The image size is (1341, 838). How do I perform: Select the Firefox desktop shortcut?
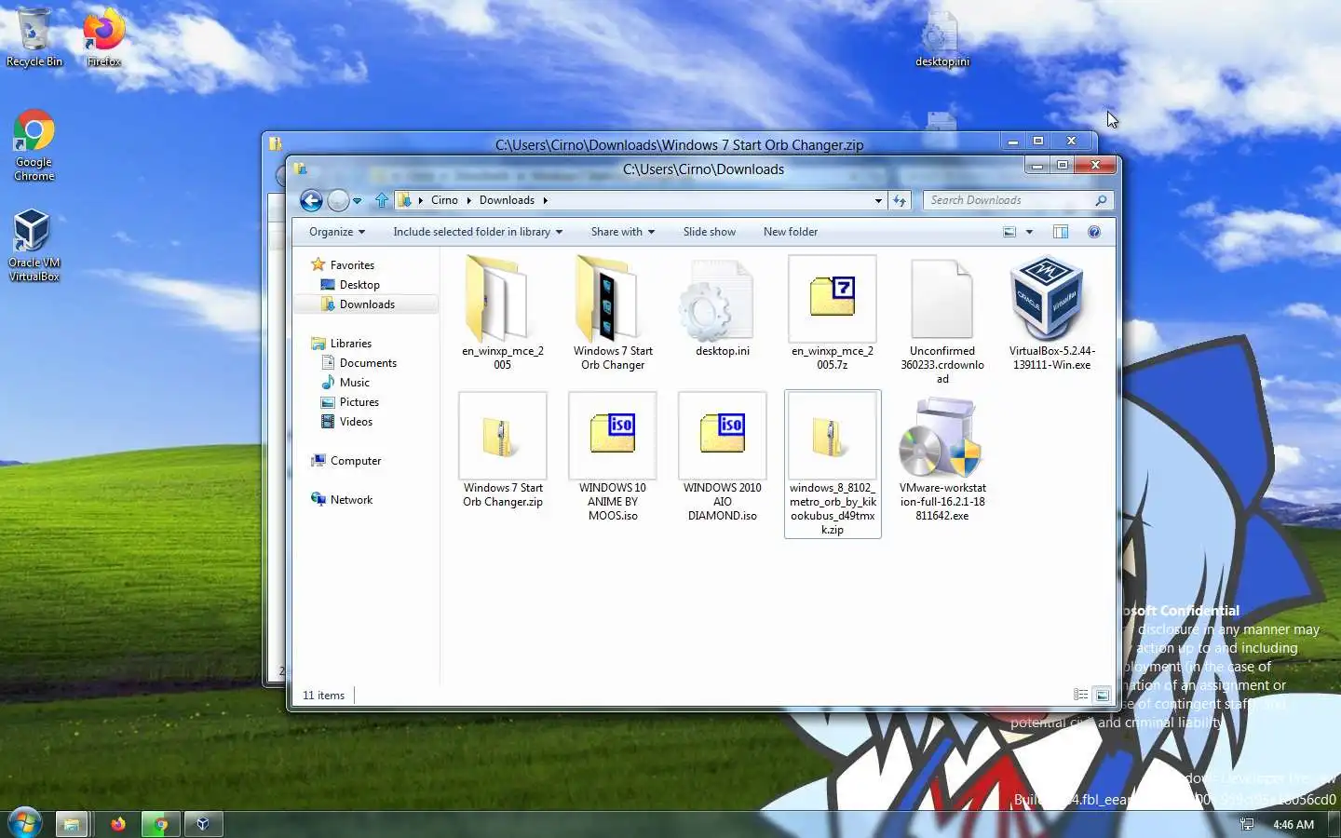[x=103, y=38]
